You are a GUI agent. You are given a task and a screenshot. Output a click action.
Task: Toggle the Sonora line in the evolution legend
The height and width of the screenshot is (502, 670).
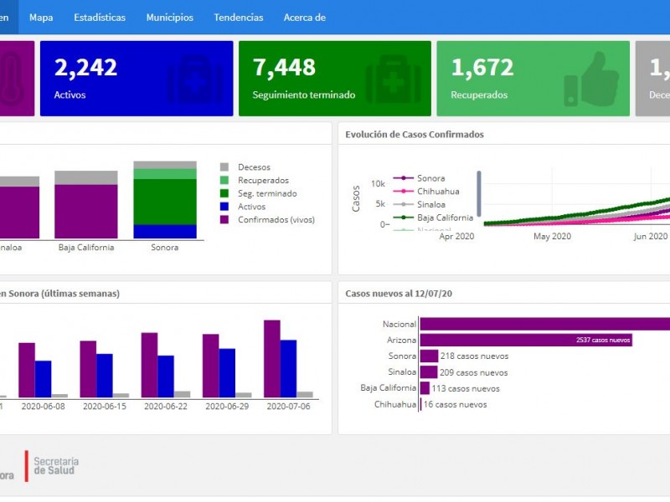click(419, 178)
